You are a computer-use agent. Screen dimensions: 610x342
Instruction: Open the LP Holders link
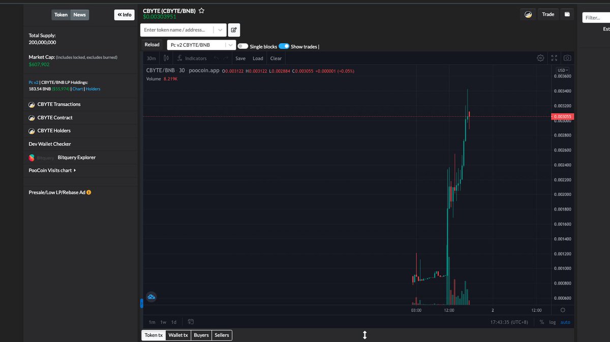coord(93,89)
